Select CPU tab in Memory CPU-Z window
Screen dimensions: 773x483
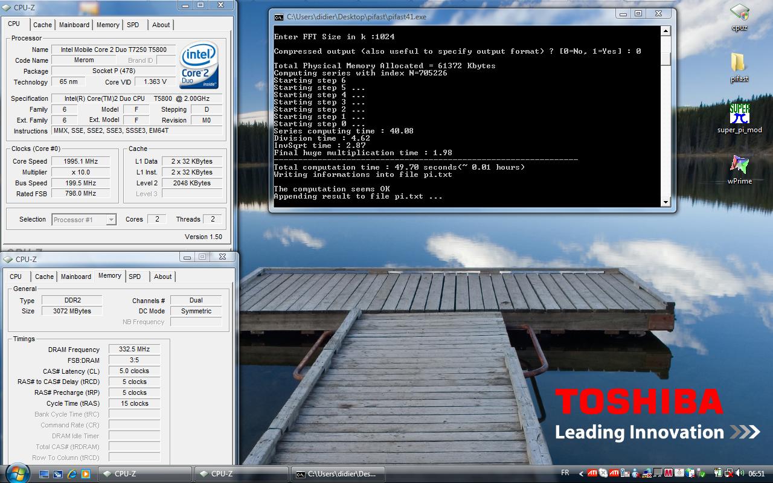(x=16, y=277)
